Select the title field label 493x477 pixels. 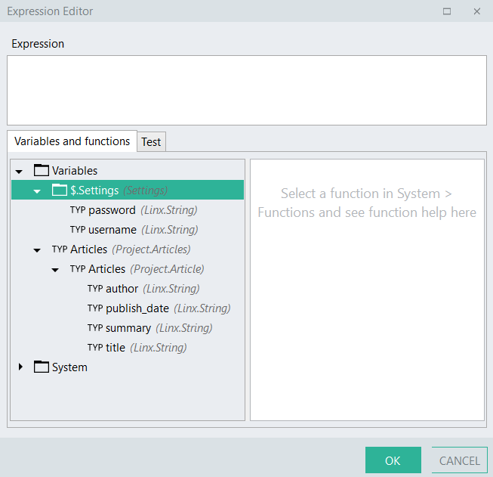[x=116, y=347]
